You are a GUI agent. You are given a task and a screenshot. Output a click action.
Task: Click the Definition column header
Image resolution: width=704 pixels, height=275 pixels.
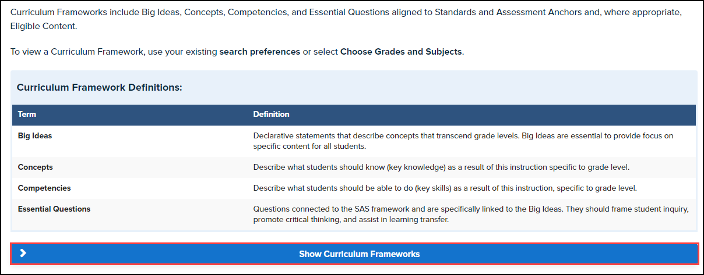(271, 115)
